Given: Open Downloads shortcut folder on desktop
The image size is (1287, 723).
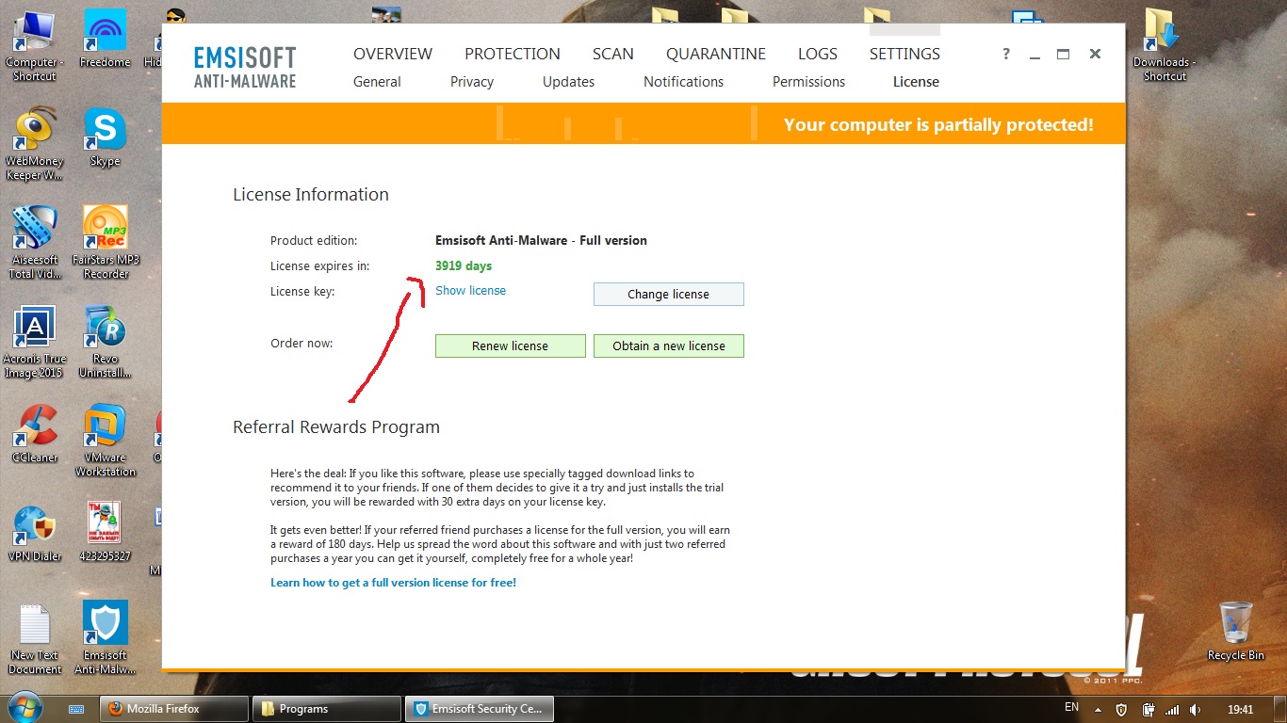Looking at the screenshot, I should [1165, 45].
